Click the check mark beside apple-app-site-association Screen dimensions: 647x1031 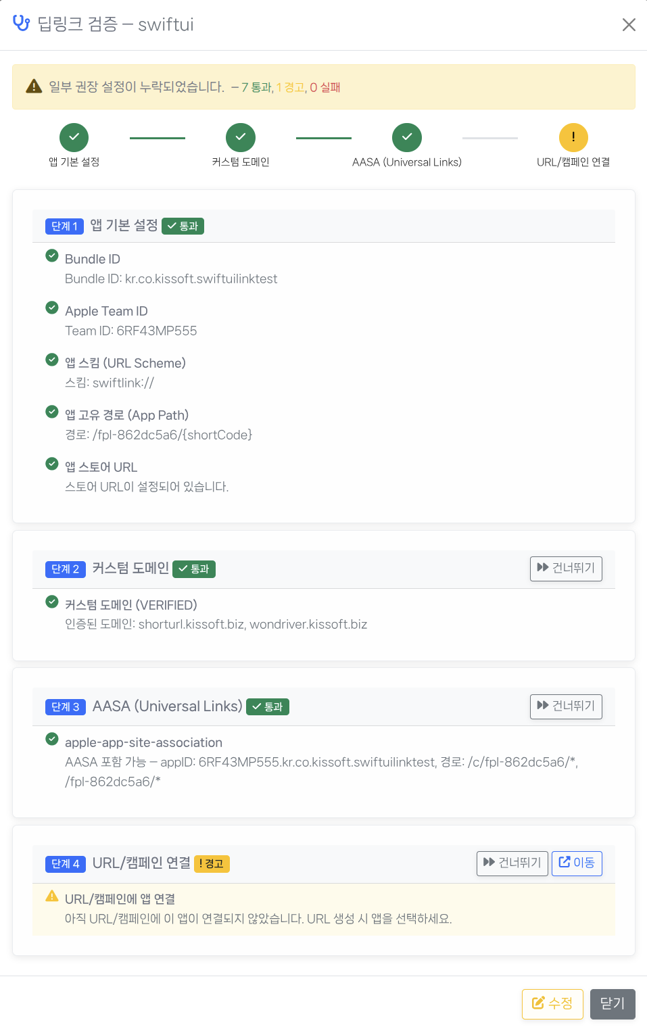[52, 739]
